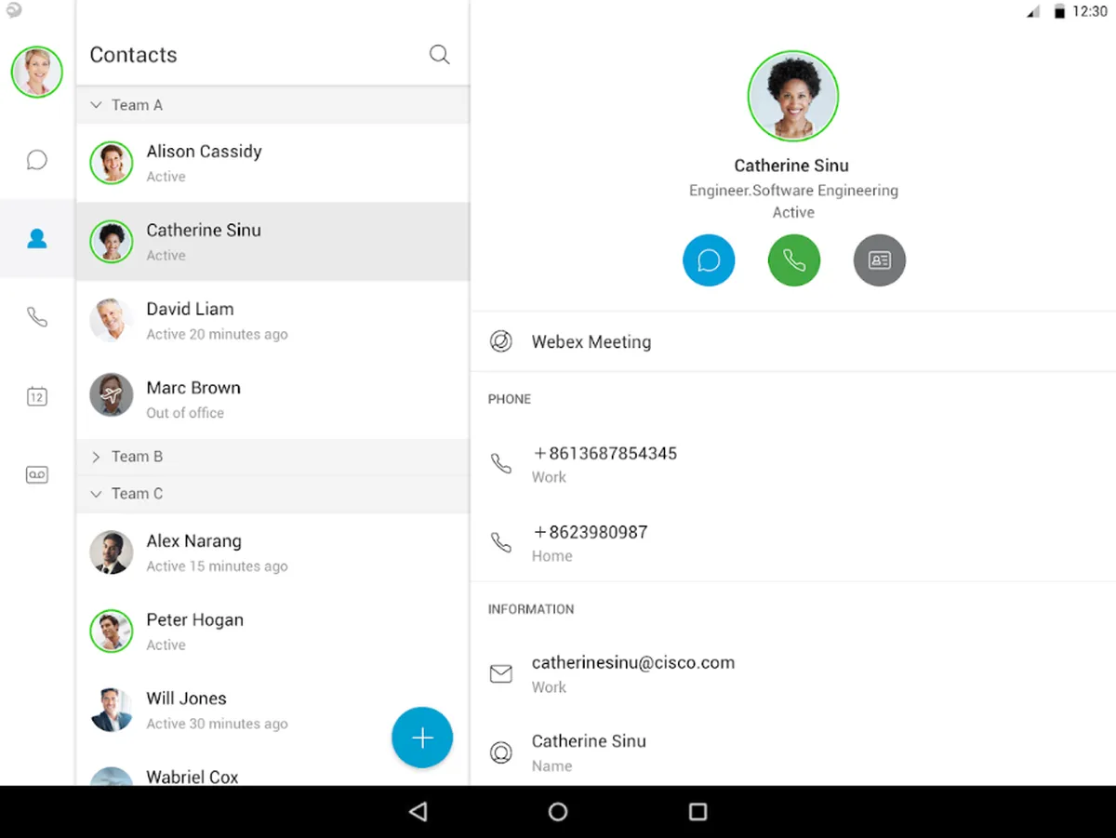Open the calls tab phone icon

pyautogui.click(x=37, y=318)
